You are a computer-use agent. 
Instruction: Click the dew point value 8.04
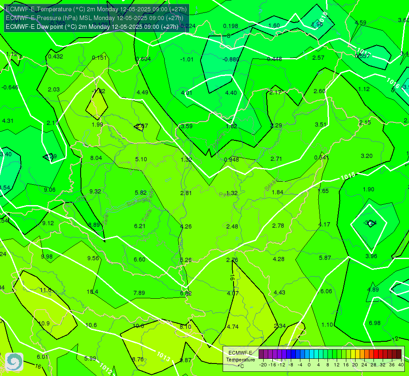[96, 158]
